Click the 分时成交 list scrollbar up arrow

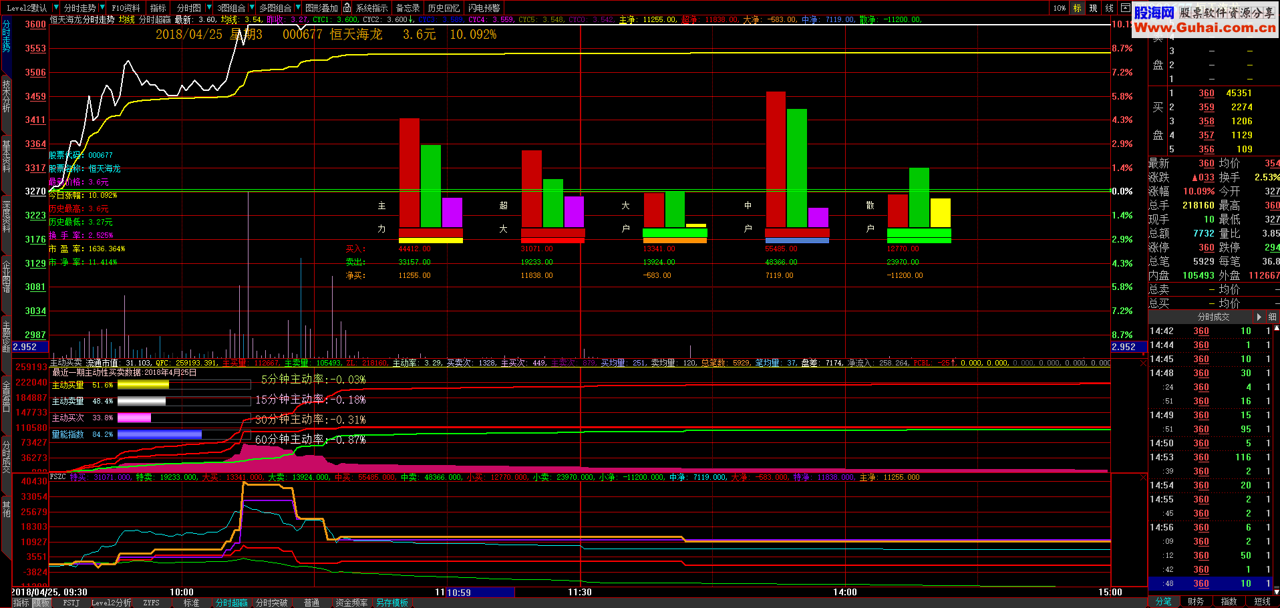[1277, 329]
